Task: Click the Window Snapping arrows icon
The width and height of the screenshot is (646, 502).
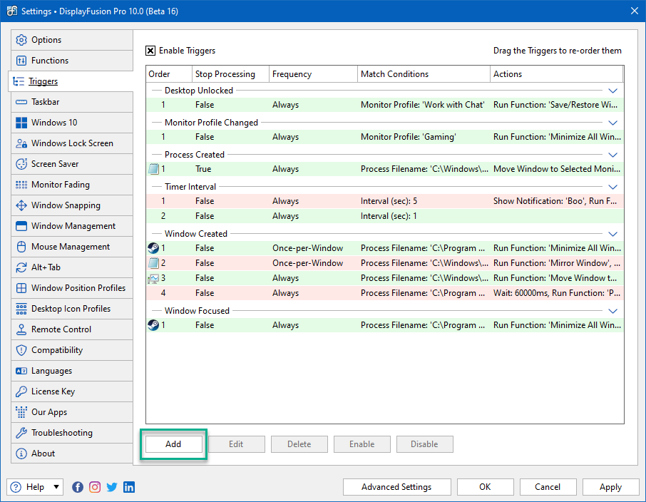Action: (21, 205)
